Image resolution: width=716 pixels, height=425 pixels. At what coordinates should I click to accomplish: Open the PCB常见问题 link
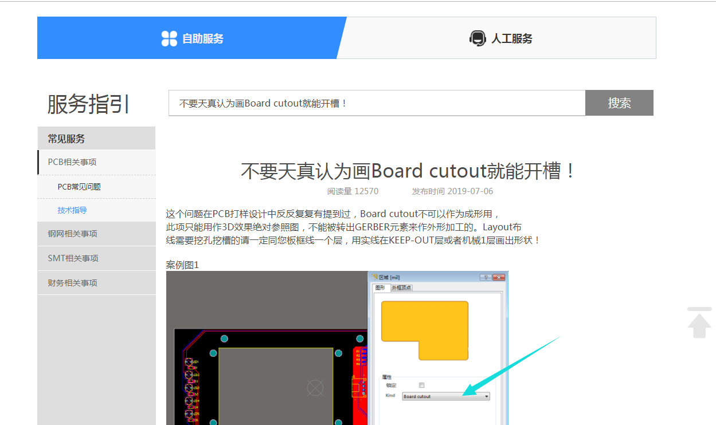[79, 187]
